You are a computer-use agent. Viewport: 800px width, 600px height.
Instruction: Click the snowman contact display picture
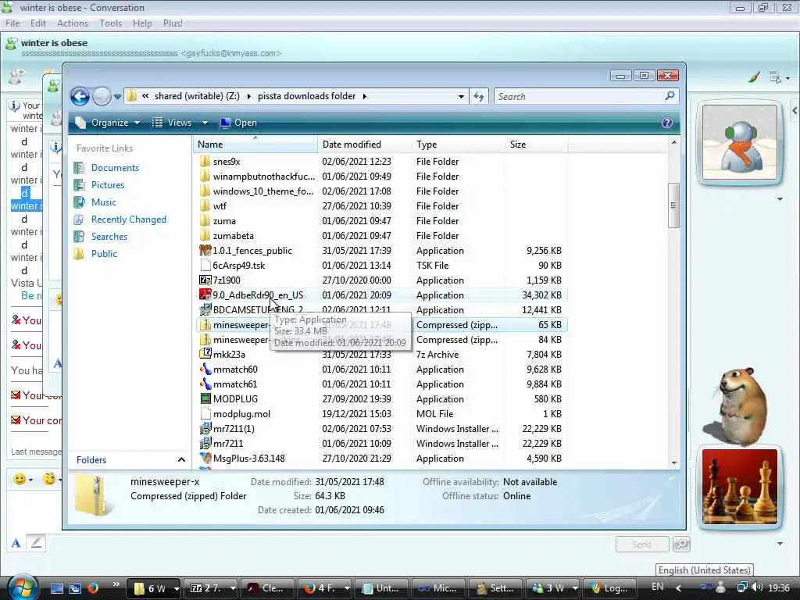pyautogui.click(x=739, y=142)
